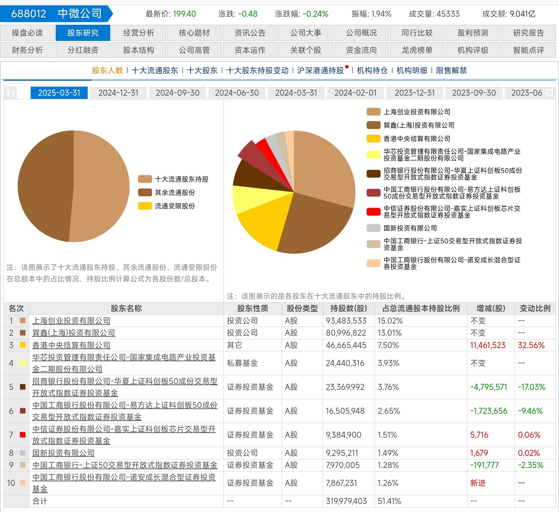The image size is (559, 512).
Task: Open 诺安成长混合型 fund shareholder link
Action: (124, 483)
